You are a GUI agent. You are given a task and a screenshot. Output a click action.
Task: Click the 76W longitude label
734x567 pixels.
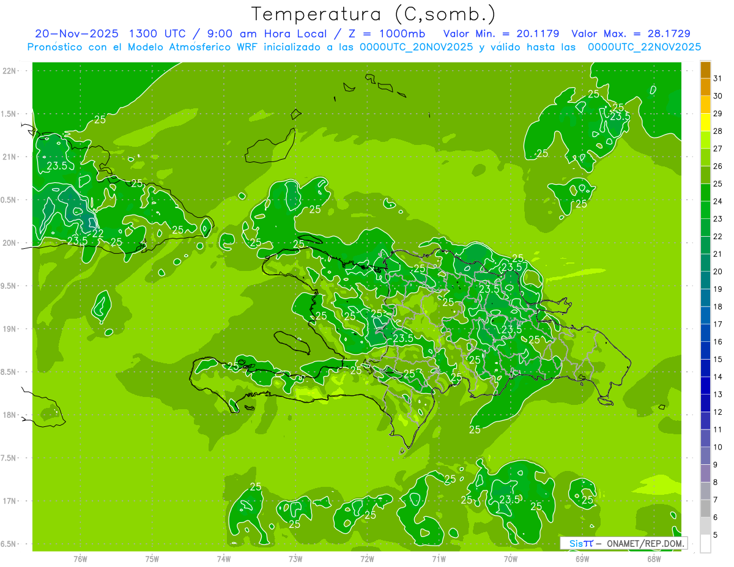click(x=80, y=558)
